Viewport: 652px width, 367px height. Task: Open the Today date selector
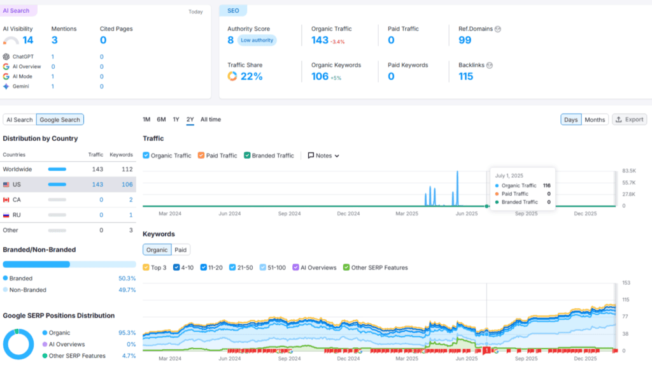click(x=195, y=11)
